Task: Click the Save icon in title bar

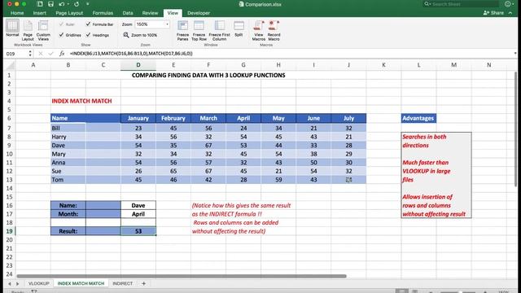Action: coord(50,4)
